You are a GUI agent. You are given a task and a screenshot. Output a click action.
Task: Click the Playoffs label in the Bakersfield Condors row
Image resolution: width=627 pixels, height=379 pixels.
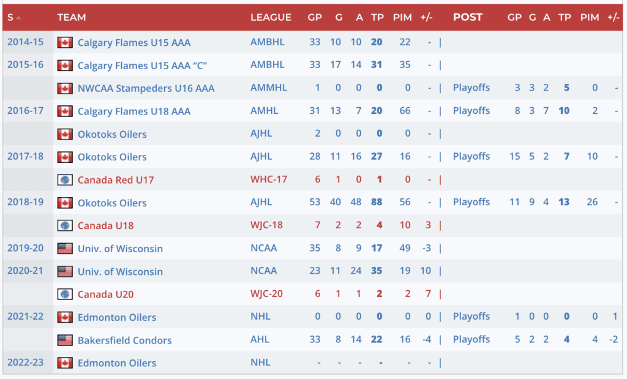(x=471, y=340)
